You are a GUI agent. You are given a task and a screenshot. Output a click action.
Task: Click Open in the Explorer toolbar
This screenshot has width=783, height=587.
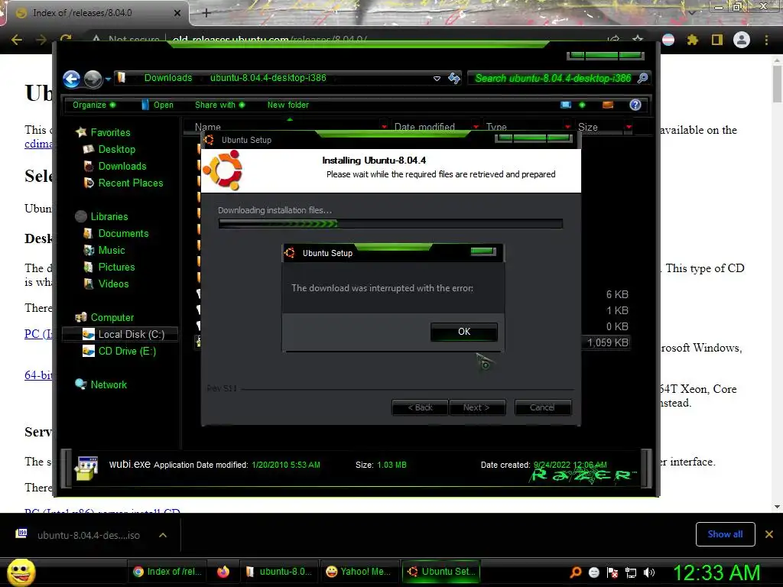click(158, 105)
